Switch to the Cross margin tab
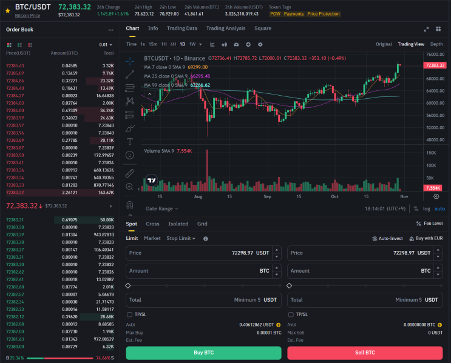Image resolution: width=451 pixels, height=363 pixels. 152,224
